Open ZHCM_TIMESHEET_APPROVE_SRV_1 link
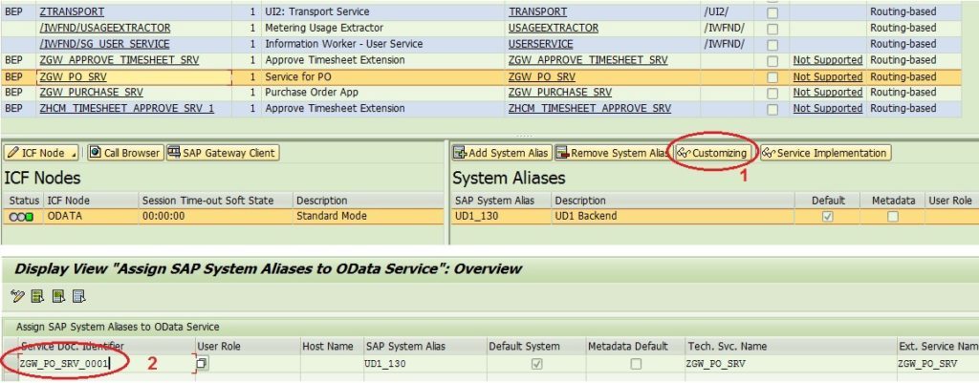The image size is (979, 383). [127, 109]
